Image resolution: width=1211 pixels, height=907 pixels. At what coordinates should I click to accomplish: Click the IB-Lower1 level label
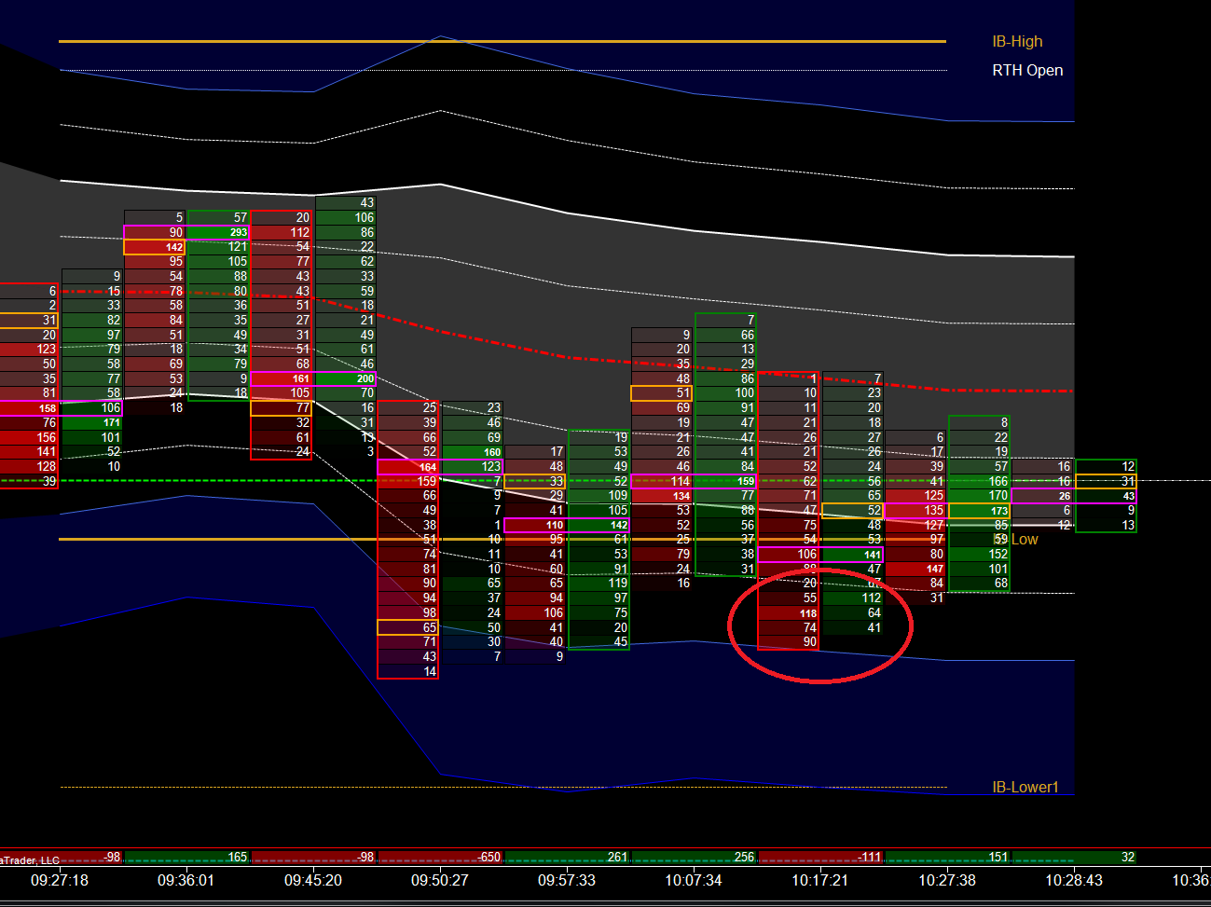point(1025,787)
